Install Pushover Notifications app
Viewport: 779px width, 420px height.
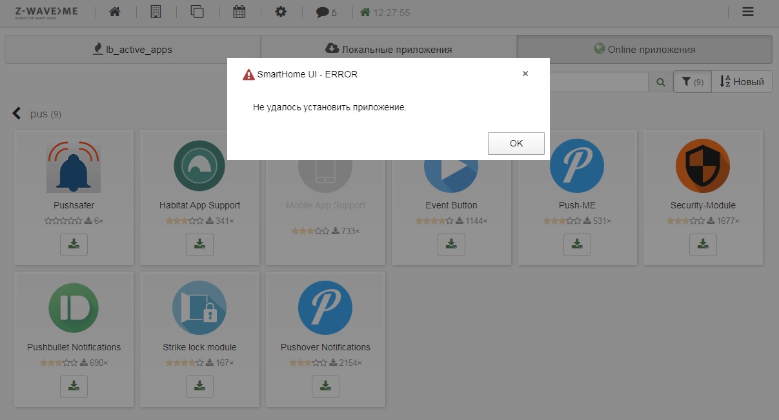point(325,386)
